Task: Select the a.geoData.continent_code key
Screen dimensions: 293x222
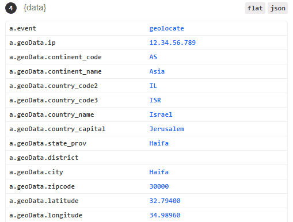Action: point(55,57)
